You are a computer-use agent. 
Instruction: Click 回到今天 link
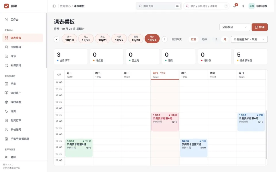click(x=177, y=39)
